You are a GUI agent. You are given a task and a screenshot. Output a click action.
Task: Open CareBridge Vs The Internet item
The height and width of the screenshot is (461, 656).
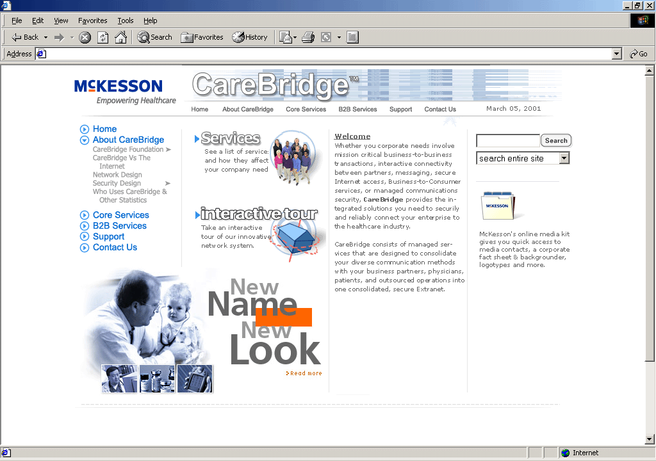point(122,162)
